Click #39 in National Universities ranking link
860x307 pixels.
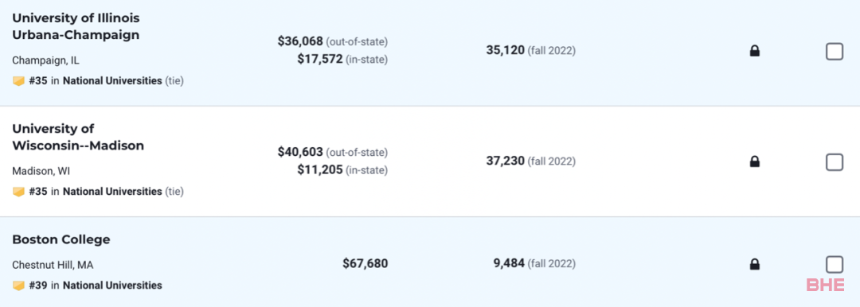[x=96, y=286]
